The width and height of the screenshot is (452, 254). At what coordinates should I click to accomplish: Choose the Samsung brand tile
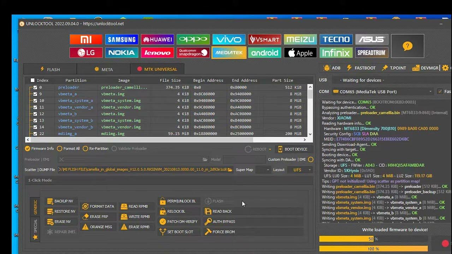(121, 39)
